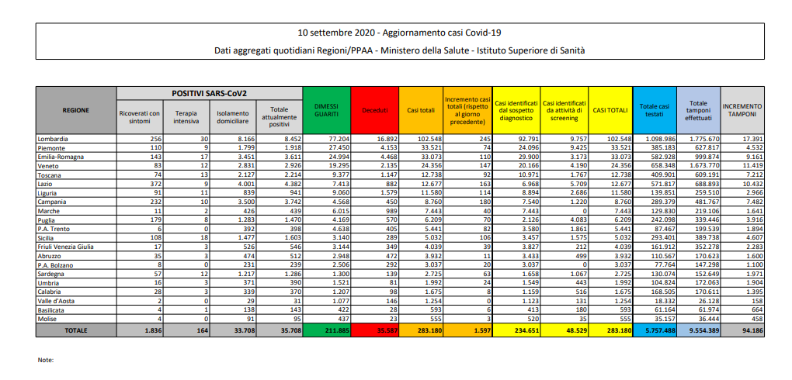The height and width of the screenshot is (380, 792).
Task: Click the Emilia-Romagna region cell
Action: 61,156
